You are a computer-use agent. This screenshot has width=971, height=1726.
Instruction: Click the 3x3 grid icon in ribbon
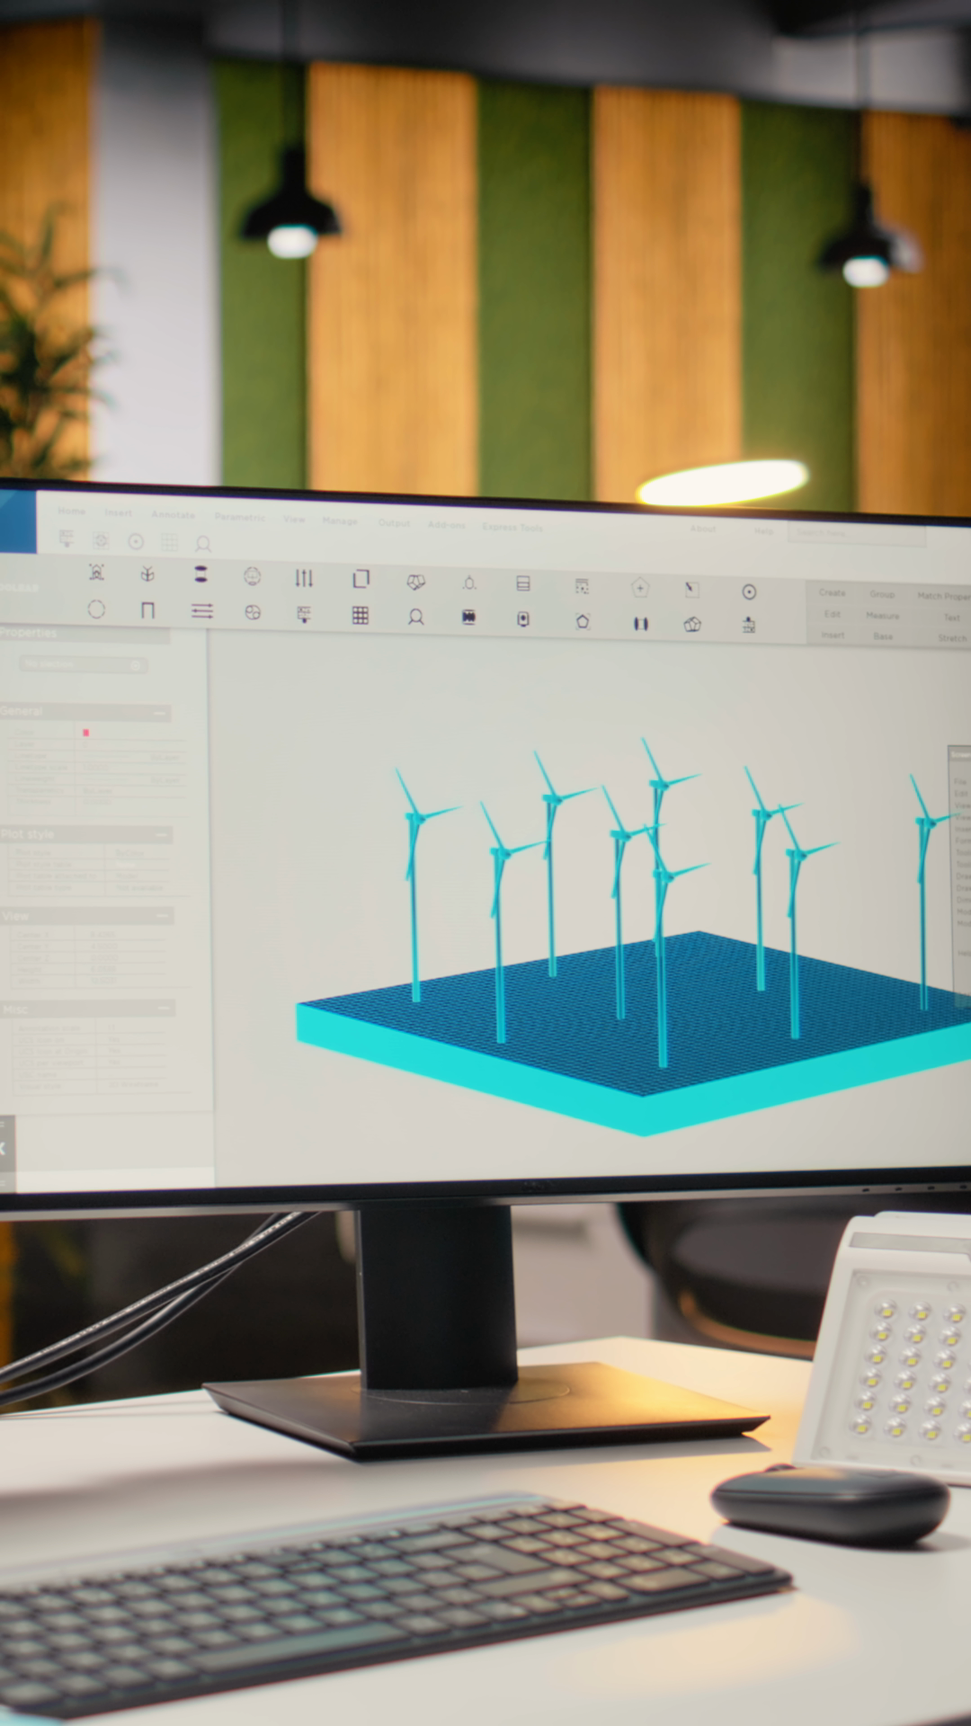pos(360,615)
